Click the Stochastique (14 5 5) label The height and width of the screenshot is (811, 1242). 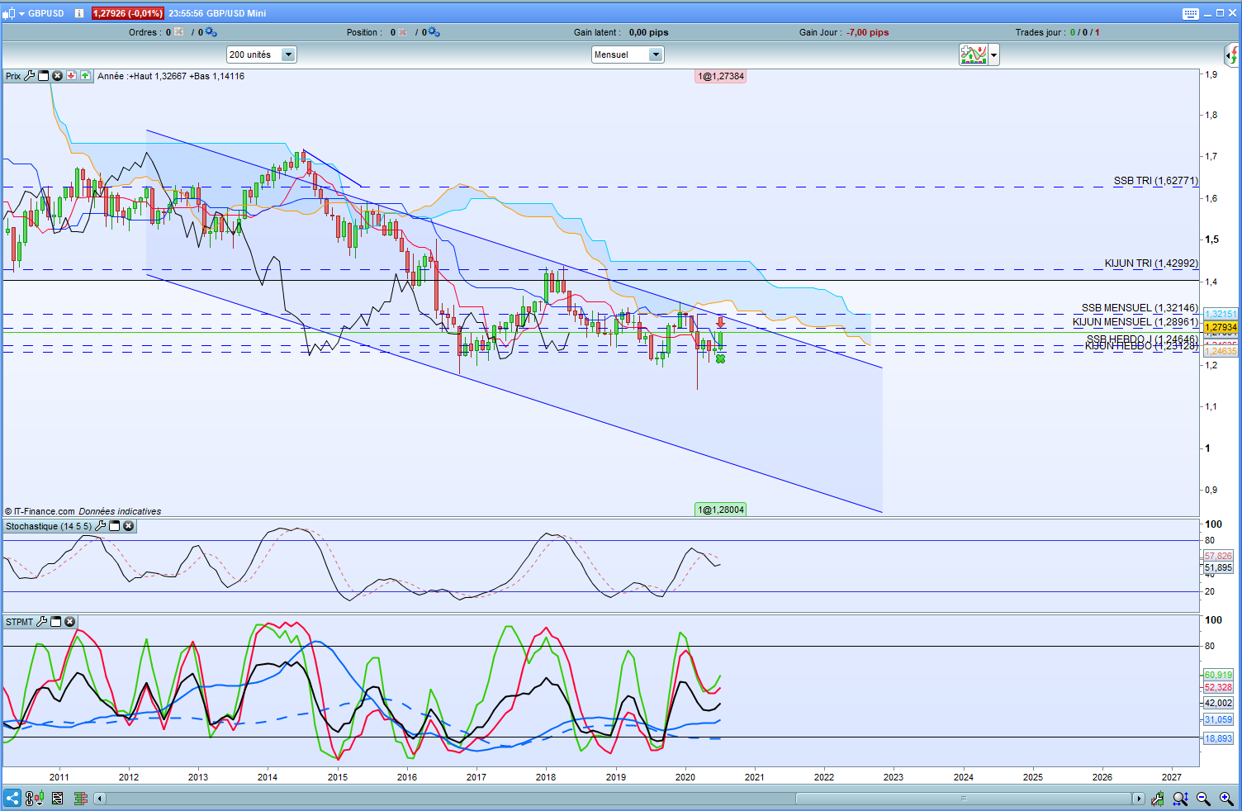pyautogui.click(x=49, y=526)
